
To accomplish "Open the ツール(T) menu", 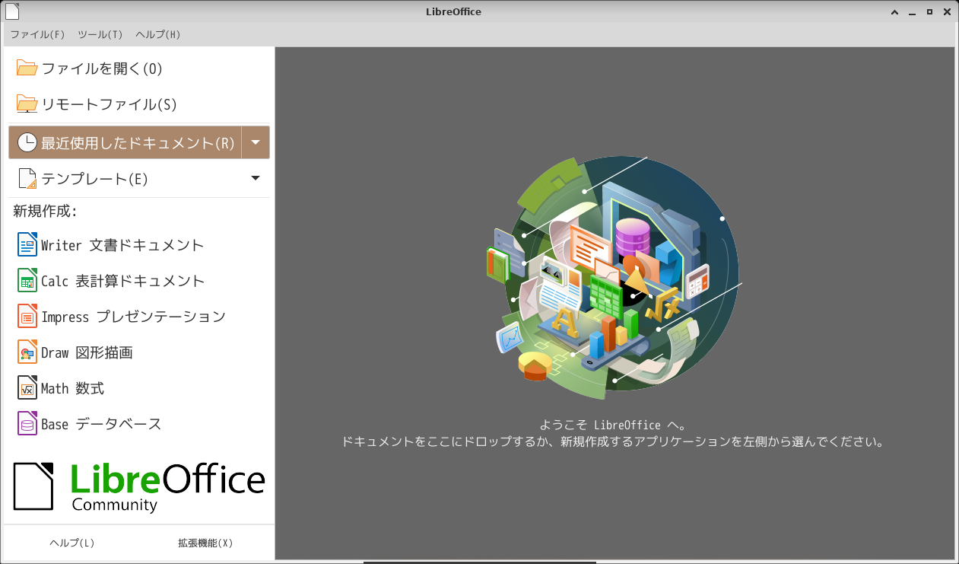I will coord(100,34).
